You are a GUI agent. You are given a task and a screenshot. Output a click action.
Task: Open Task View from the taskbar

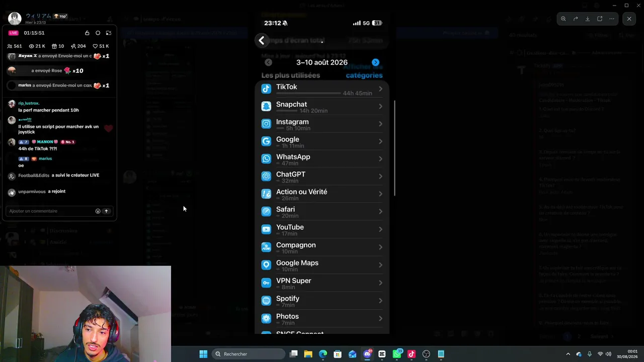click(294, 354)
